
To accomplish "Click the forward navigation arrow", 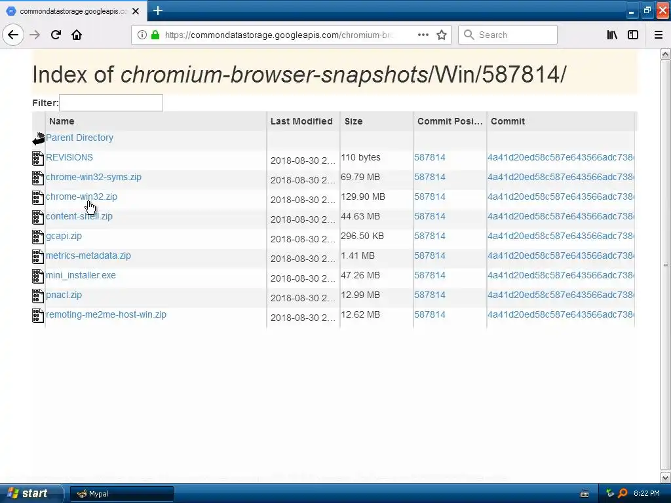I will click(x=35, y=35).
